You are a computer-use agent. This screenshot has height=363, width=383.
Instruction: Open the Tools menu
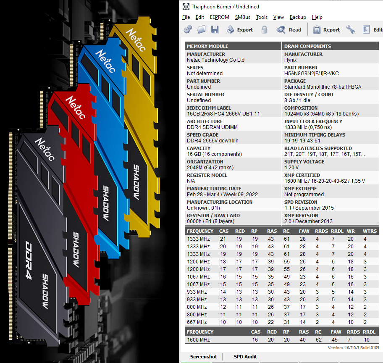(x=262, y=17)
